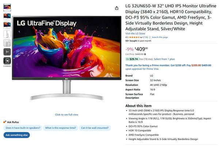
Task: Open the 776 ratings link
Action: (145, 37)
